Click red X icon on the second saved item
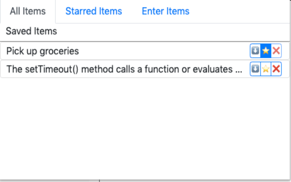This screenshot has height=182, width=291. pyautogui.click(x=276, y=69)
